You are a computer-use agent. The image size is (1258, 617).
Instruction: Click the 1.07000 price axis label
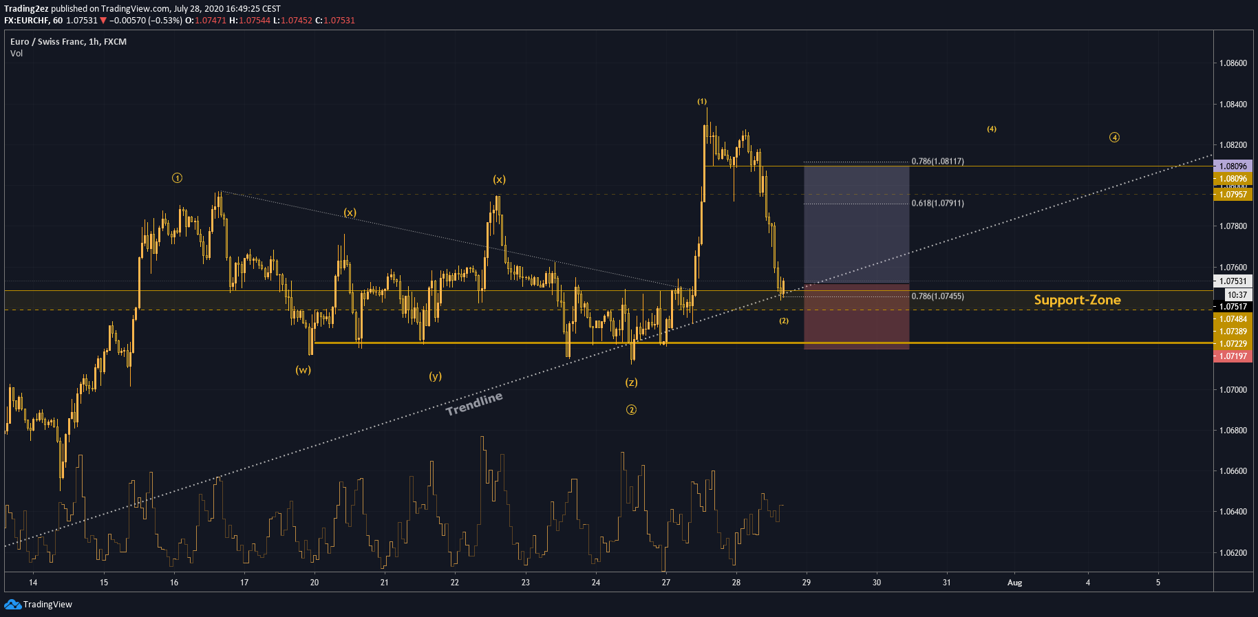(1233, 390)
